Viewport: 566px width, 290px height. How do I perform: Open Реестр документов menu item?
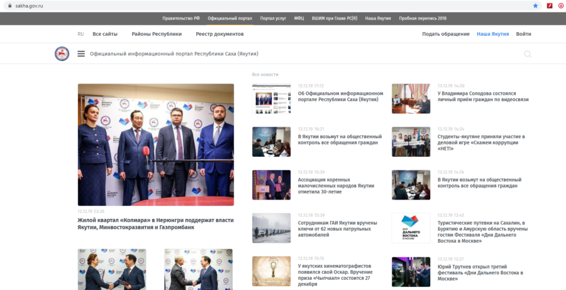point(219,34)
